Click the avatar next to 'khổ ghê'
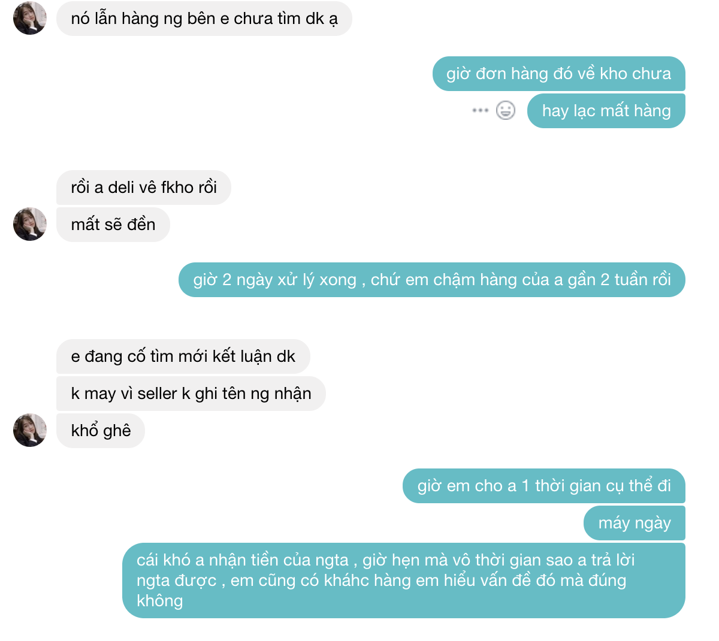 (30, 430)
